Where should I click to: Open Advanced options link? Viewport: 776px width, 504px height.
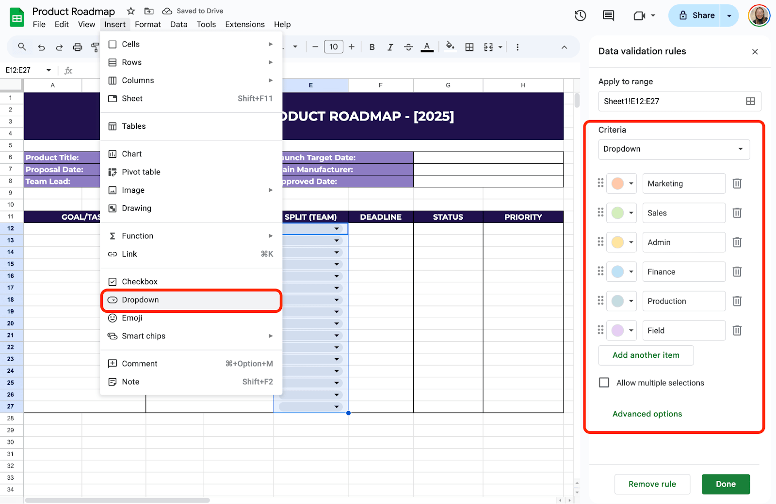[647, 413]
